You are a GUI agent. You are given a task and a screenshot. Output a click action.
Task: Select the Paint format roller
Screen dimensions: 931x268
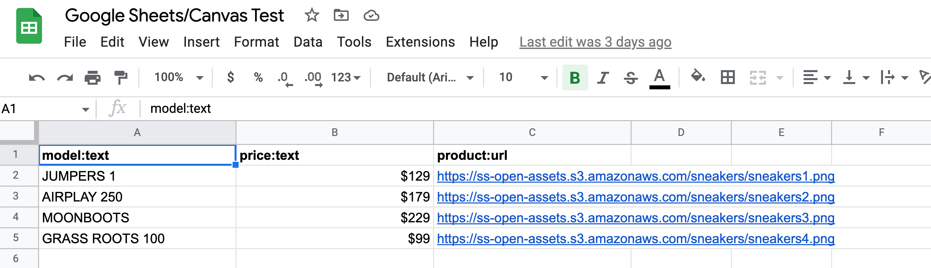click(x=121, y=77)
